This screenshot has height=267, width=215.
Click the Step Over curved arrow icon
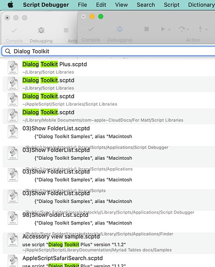[182, 29]
